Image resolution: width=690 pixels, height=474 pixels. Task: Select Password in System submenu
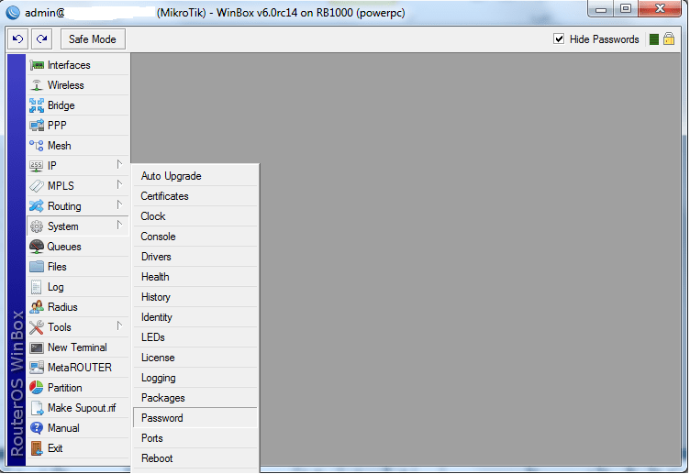(195, 418)
